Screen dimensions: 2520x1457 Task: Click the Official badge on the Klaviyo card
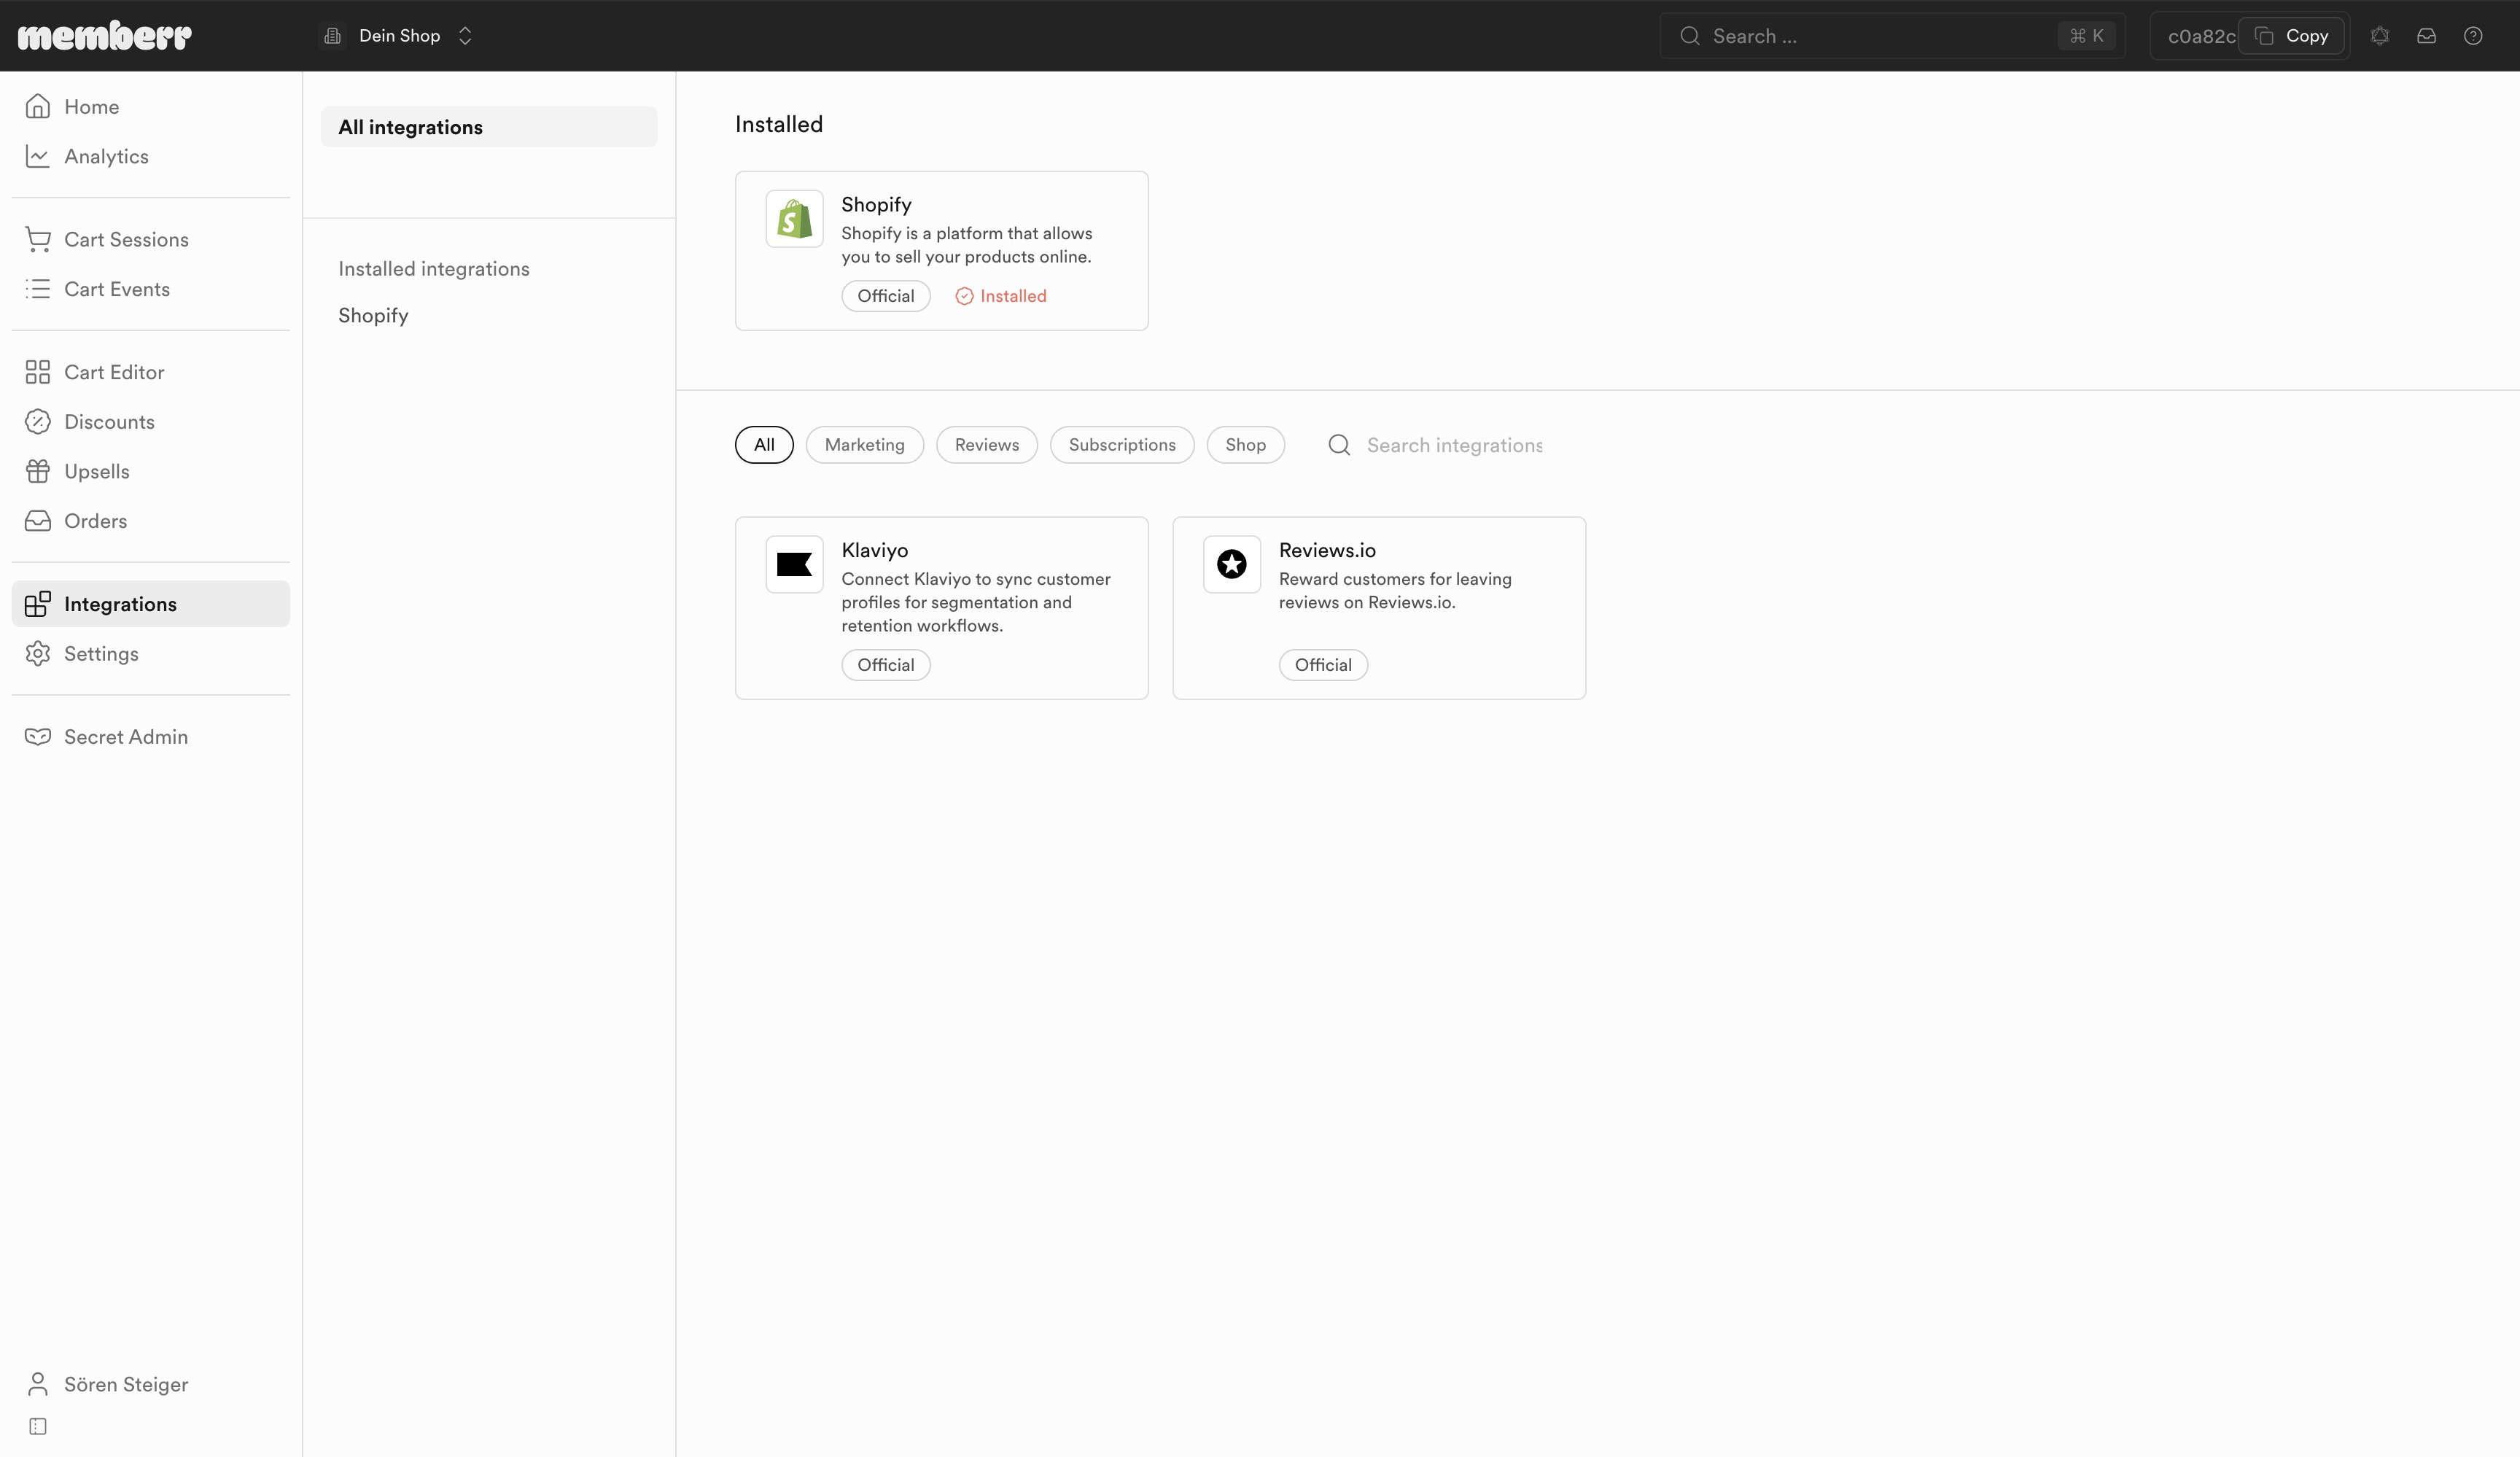click(886, 665)
